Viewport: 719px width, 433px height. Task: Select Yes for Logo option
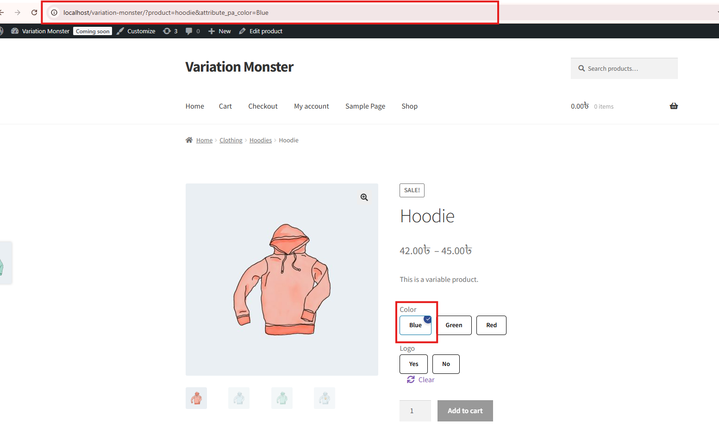pyautogui.click(x=413, y=364)
